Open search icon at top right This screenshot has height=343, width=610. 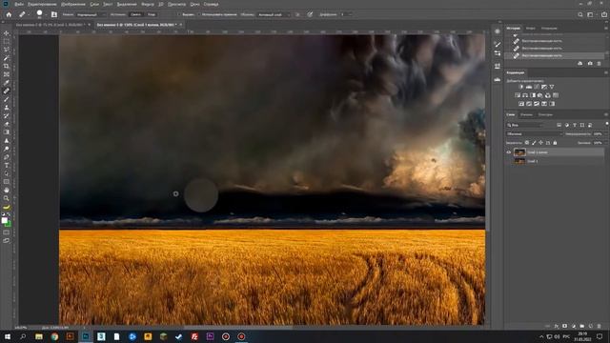click(580, 14)
